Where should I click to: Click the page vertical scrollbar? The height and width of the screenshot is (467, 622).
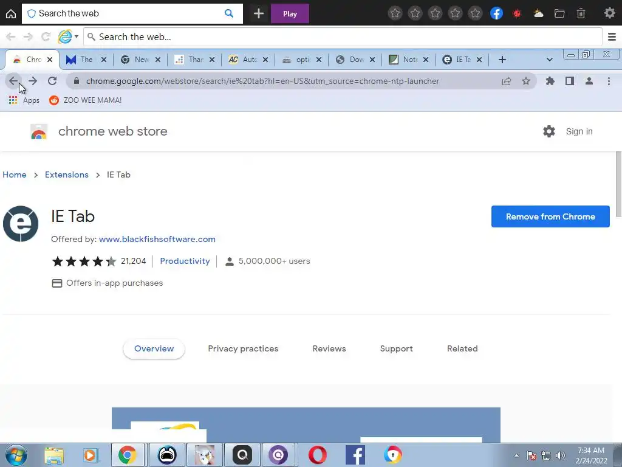(618, 184)
